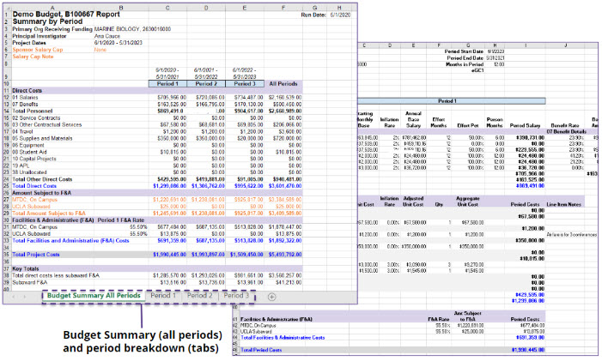602x361 pixels.
Task: Click the 'Line Item Notes' column heading
Action: tap(563, 205)
